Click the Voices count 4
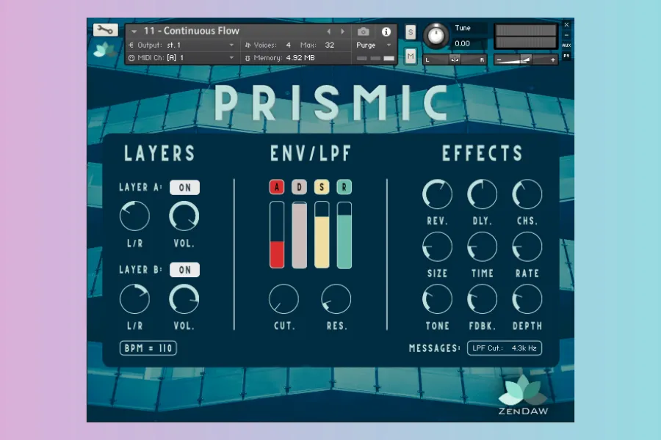Image resolution: width=661 pixels, height=440 pixels. click(289, 45)
